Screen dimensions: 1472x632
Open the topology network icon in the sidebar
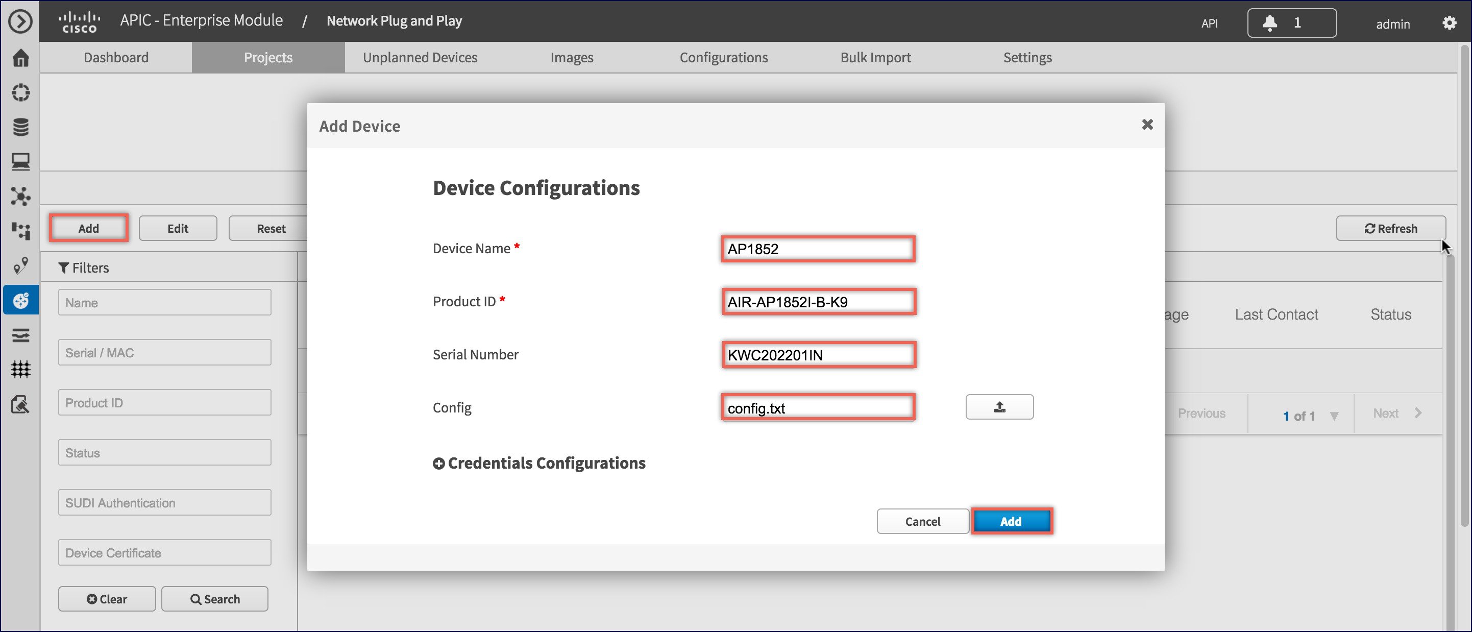click(20, 196)
